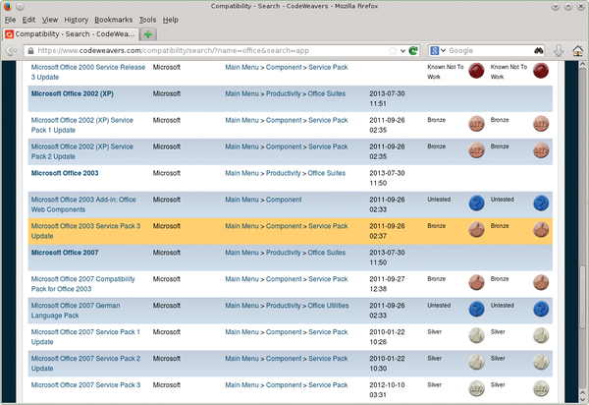The image size is (589, 405).
Task: Click first blue Untested icon for Office Web Components
Action: coord(476,203)
